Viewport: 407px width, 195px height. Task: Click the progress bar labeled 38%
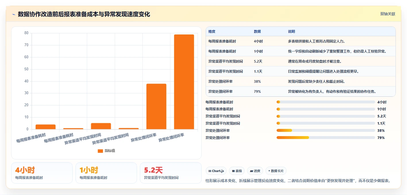[326, 131]
